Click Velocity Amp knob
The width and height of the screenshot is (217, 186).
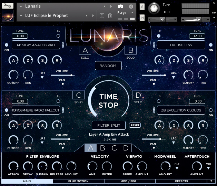pyautogui.click(x=92, y=166)
